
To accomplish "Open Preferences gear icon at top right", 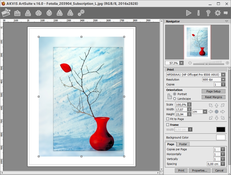I will pyautogui.click(x=218, y=13).
